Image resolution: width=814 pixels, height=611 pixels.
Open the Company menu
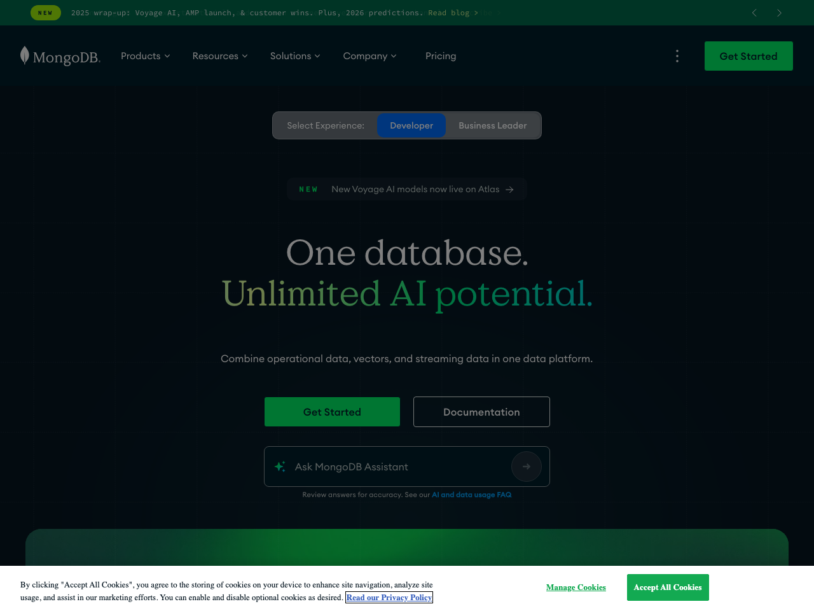coord(369,56)
